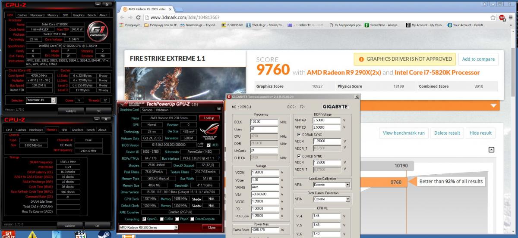Click Validate button in bottom CPU-Z window

(x=69, y=226)
